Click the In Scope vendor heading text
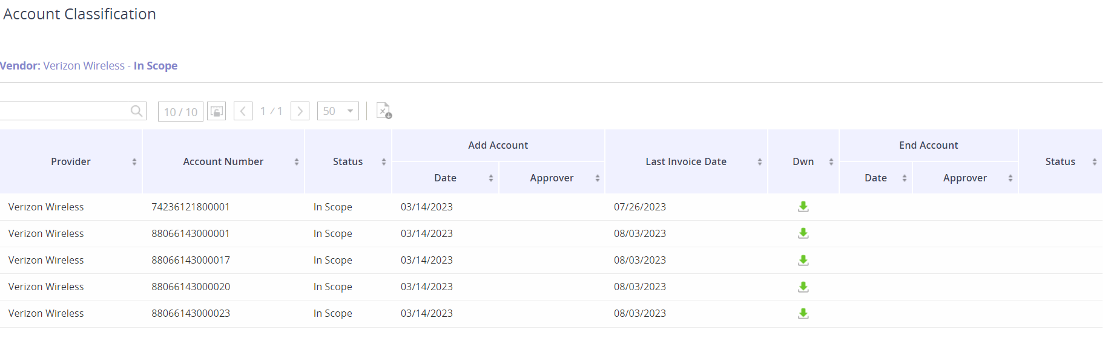Image resolution: width=1108 pixels, height=344 pixels. [156, 66]
